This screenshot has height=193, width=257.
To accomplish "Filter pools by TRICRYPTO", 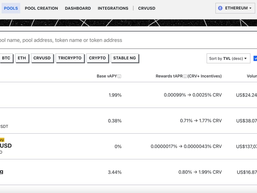I will coord(70,58).
